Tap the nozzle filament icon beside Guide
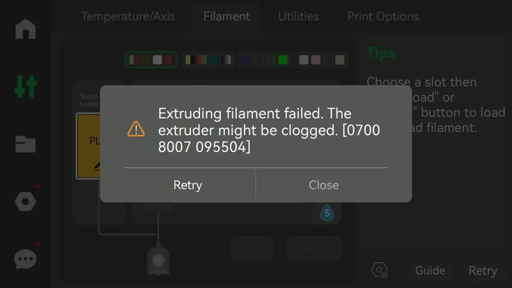 379,271
